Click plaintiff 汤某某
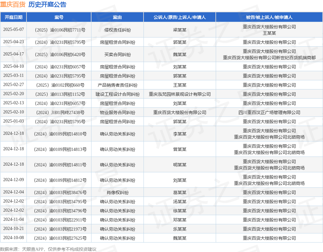The height and width of the screenshot is (252, 323). pos(179,202)
